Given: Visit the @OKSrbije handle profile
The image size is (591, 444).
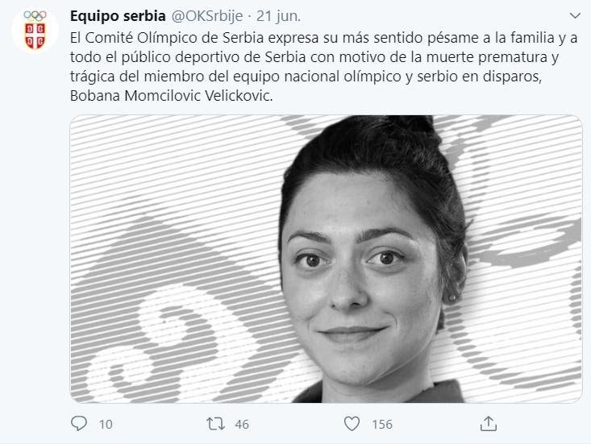Looking at the screenshot, I should (207, 16).
